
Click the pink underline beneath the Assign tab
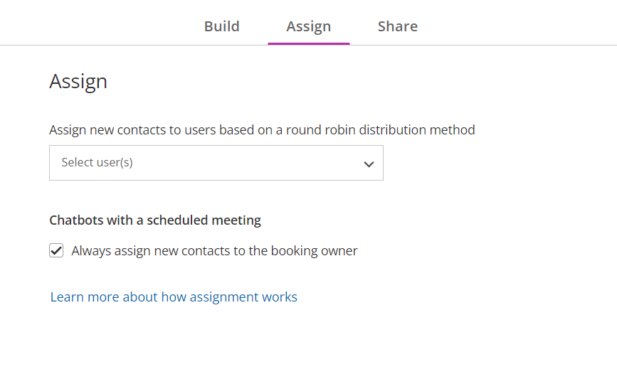click(308, 43)
